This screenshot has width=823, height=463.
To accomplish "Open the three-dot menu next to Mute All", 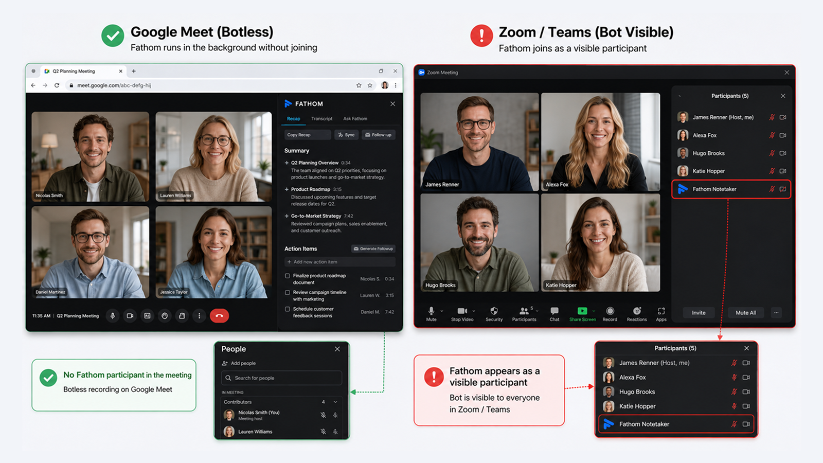I will click(x=776, y=313).
